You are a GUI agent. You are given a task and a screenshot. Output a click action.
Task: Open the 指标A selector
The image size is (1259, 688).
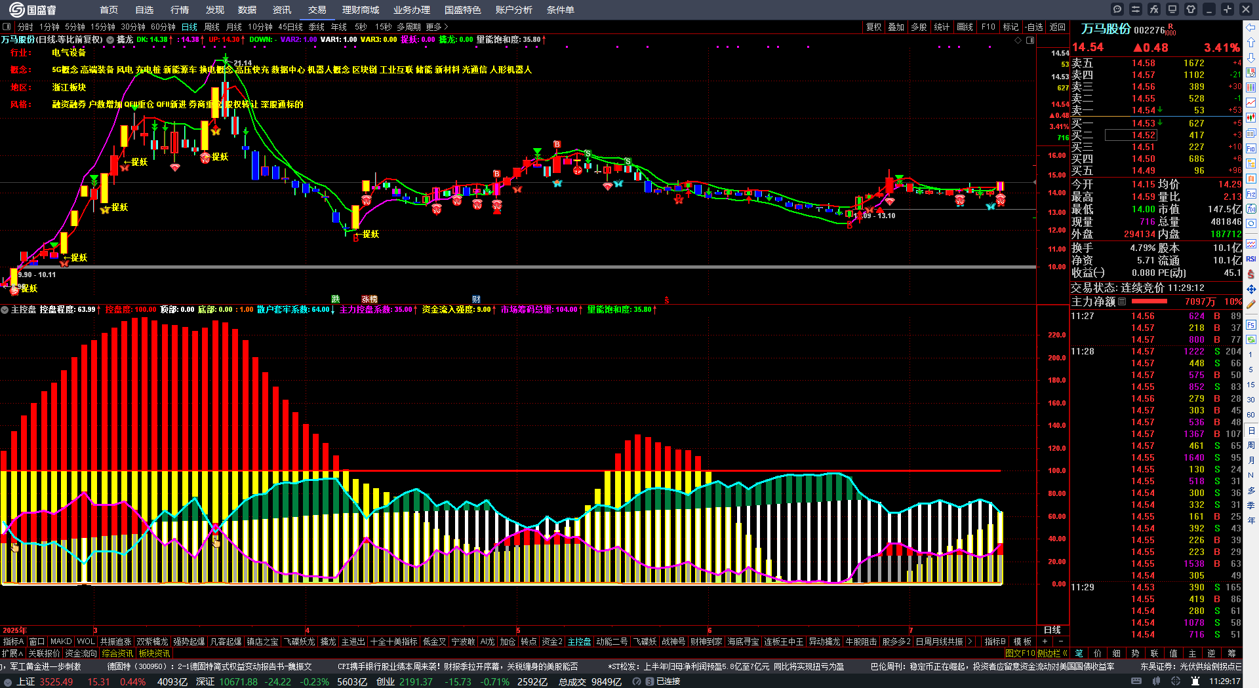[x=14, y=641]
